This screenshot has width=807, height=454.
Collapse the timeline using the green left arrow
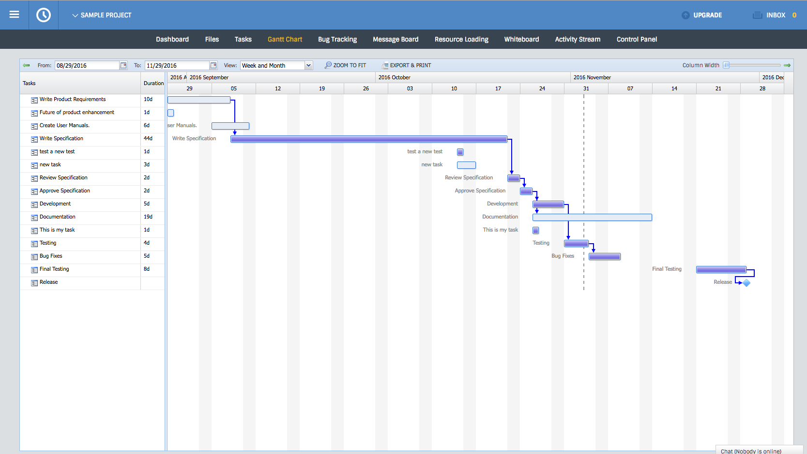pyautogui.click(x=26, y=65)
